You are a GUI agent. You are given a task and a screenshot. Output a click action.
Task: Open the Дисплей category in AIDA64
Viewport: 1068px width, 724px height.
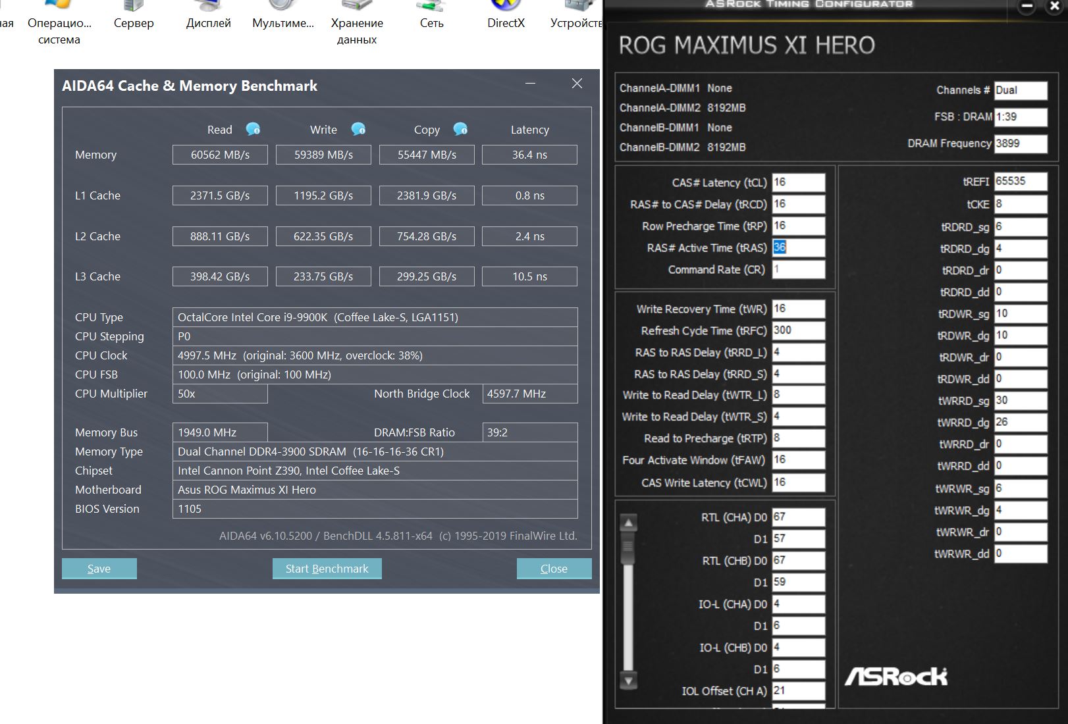click(x=209, y=16)
